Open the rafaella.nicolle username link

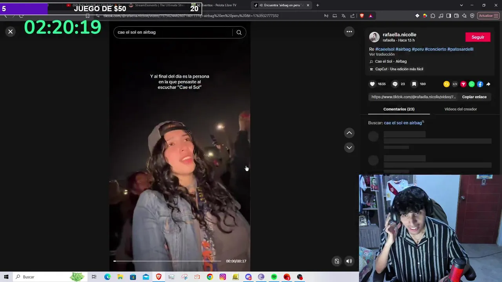click(x=399, y=34)
